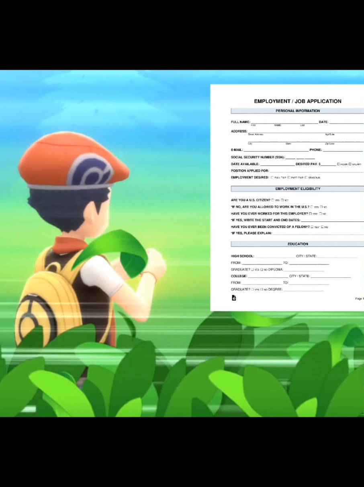
Task: Click the City / State field for College
Action: (331, 276)
